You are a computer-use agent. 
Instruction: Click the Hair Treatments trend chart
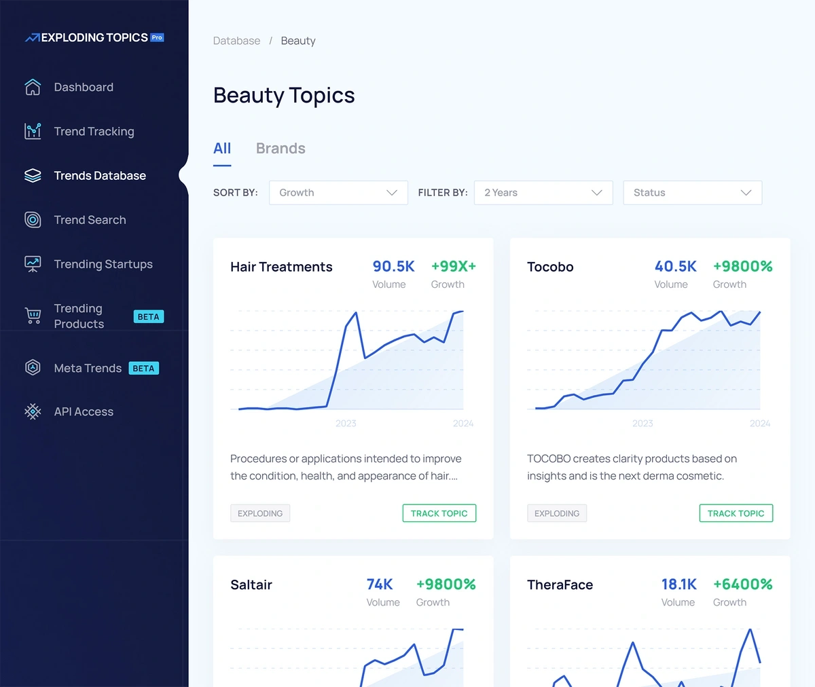347,361
